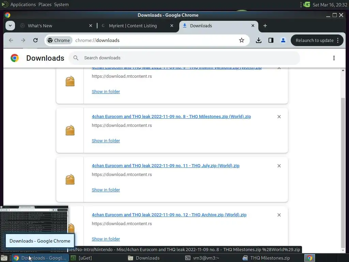Remove THQ Interim Versions.zip from list
The image size is (349, 262).
click(x=279, y=68)
